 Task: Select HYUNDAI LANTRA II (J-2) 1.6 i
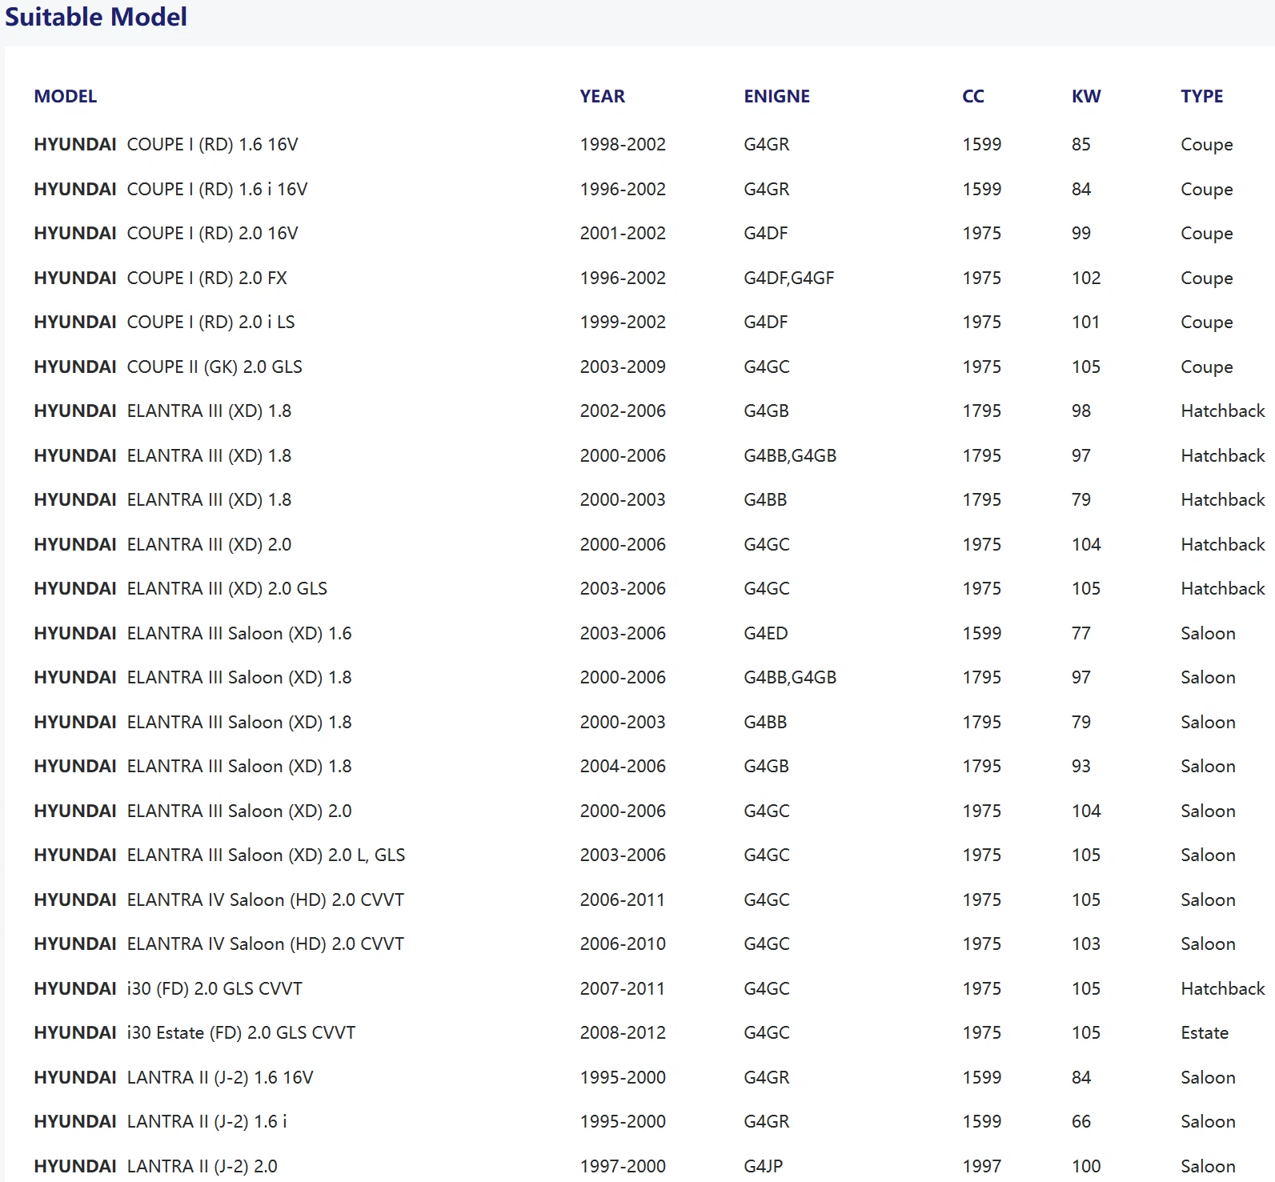(x=160, y=1121)
